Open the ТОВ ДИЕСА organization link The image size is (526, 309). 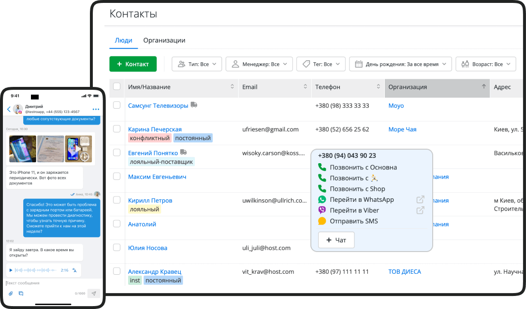[405, 271]
